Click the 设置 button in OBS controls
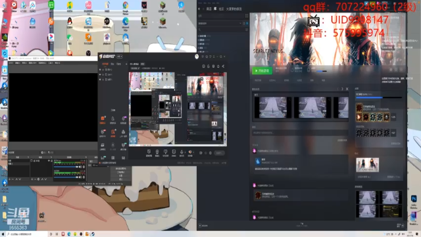 [120, 176]
